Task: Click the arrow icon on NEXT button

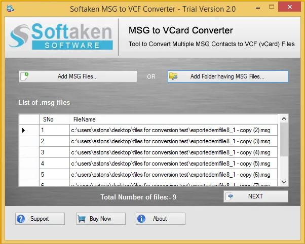Action: (231, 196)
